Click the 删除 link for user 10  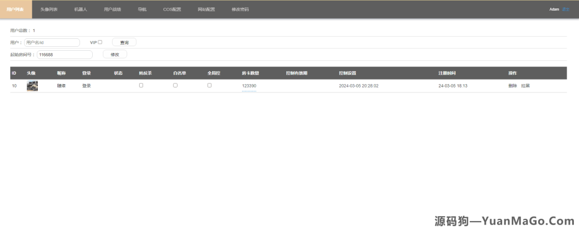pyautogui.click(x=512, y=86)
